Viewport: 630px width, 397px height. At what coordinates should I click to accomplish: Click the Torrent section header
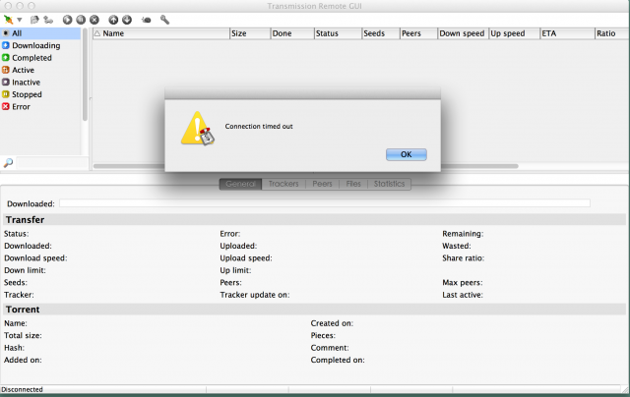(x=315, y=310)
